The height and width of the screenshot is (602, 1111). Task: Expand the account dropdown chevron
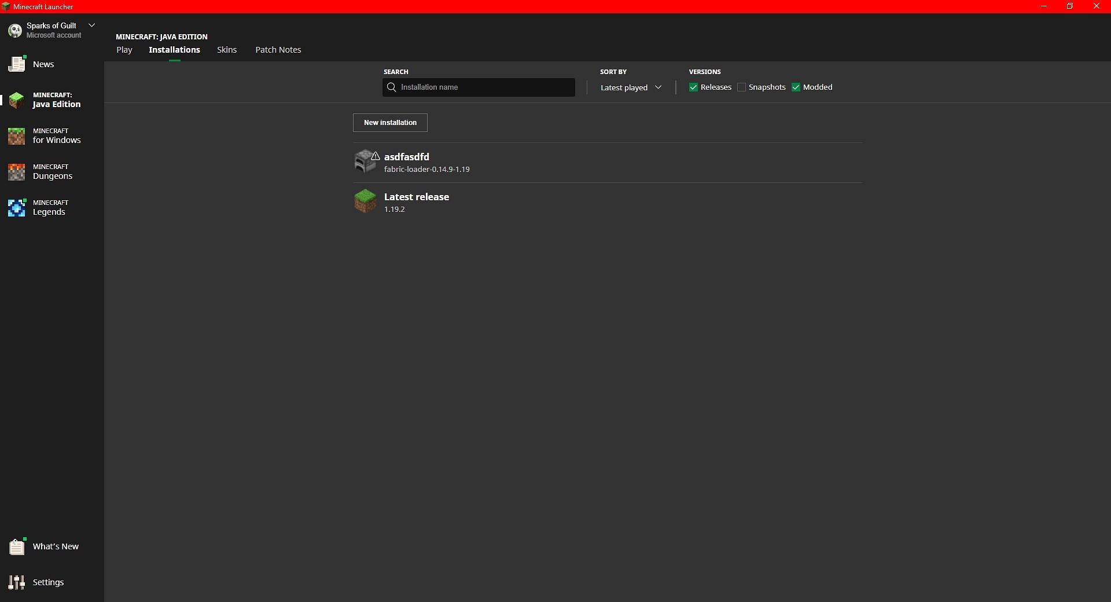91,25
